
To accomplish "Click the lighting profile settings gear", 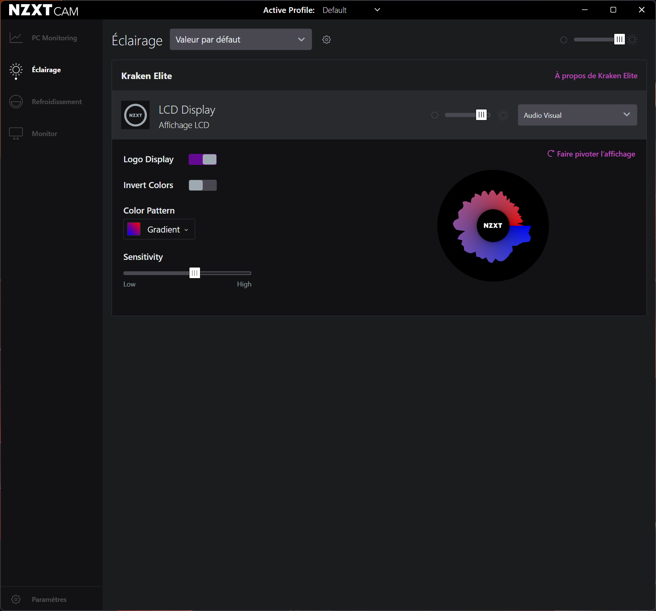I will [x=326, y=40].
